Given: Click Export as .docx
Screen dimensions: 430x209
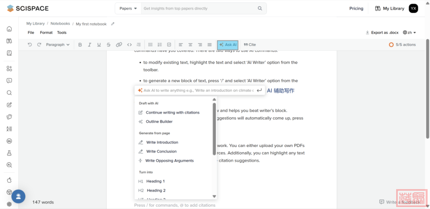Looking at the screenshot, I should (382, 33).
